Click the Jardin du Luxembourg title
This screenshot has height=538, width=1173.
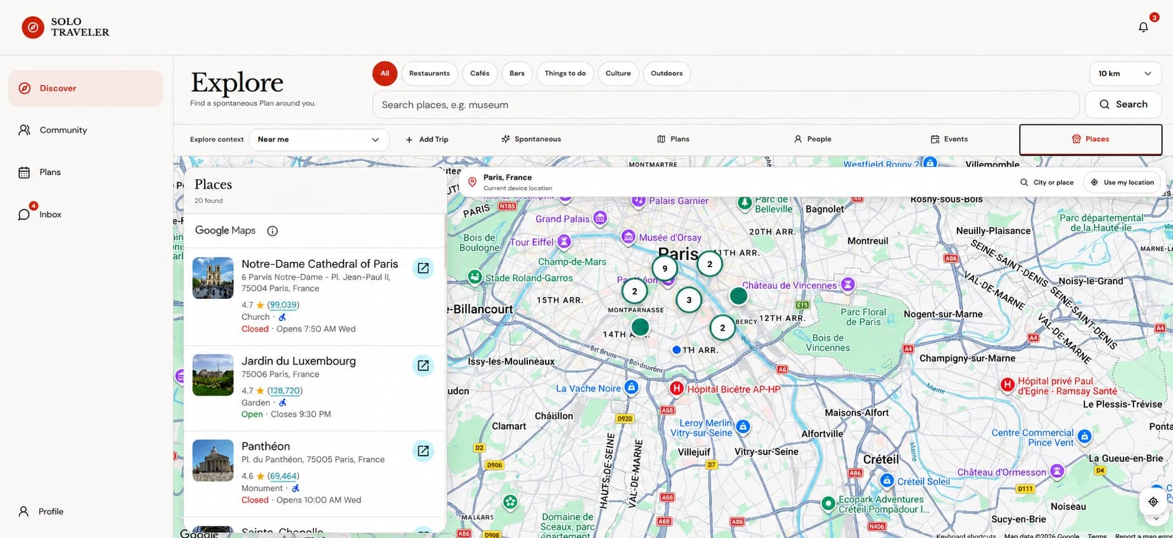pyautogui.click(x=298, y=361)
